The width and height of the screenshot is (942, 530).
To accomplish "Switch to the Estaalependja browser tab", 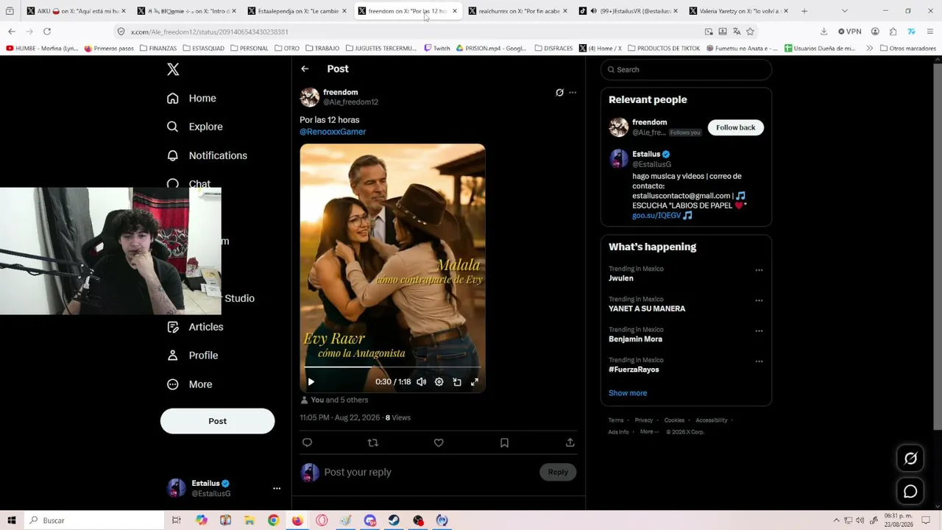I will coord(297,11).
